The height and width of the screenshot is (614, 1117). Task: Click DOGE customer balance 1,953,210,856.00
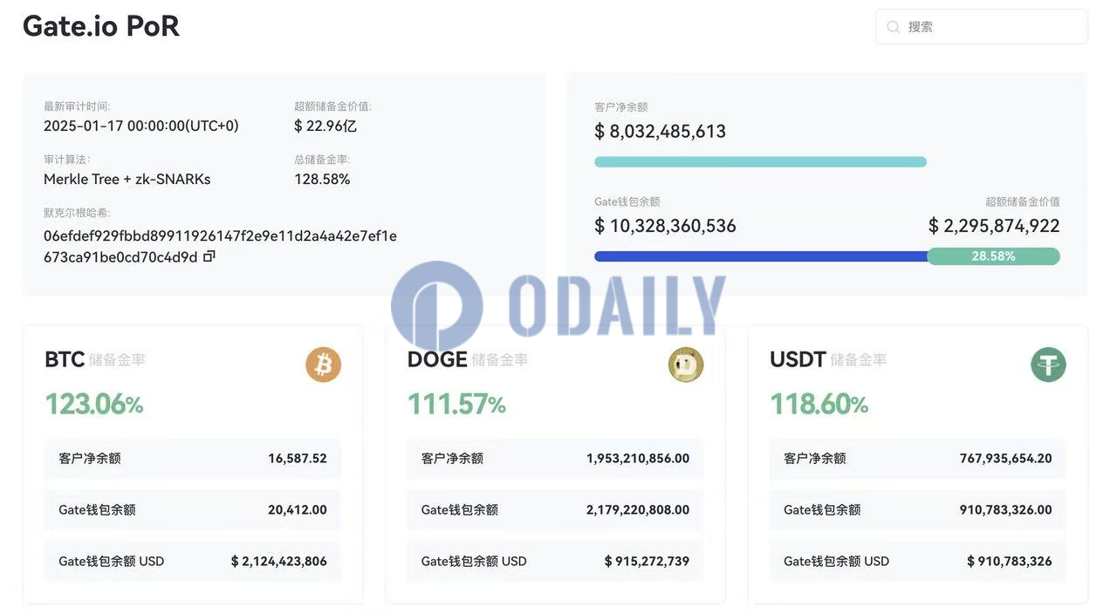coord(638,458)
